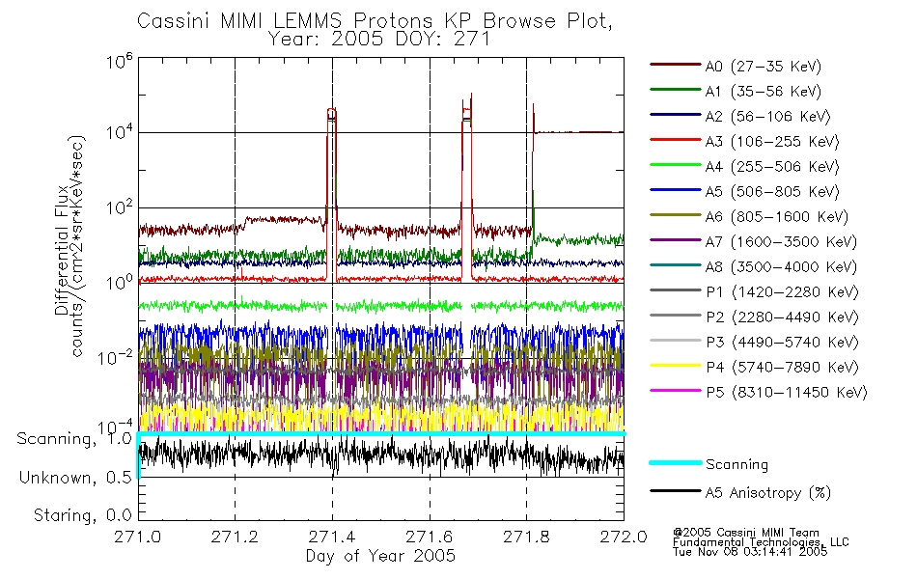The width and height of the screenshot is (917, 579).
Task: Click the blue A5 legend line
Action: click(675, 190)
